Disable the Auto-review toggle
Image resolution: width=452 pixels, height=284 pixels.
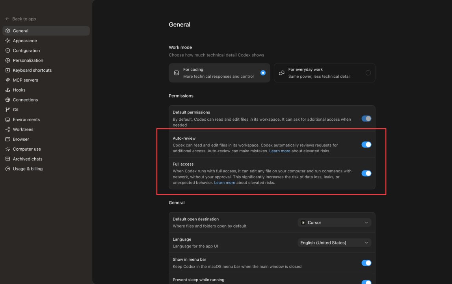click(x=366, y=145)
